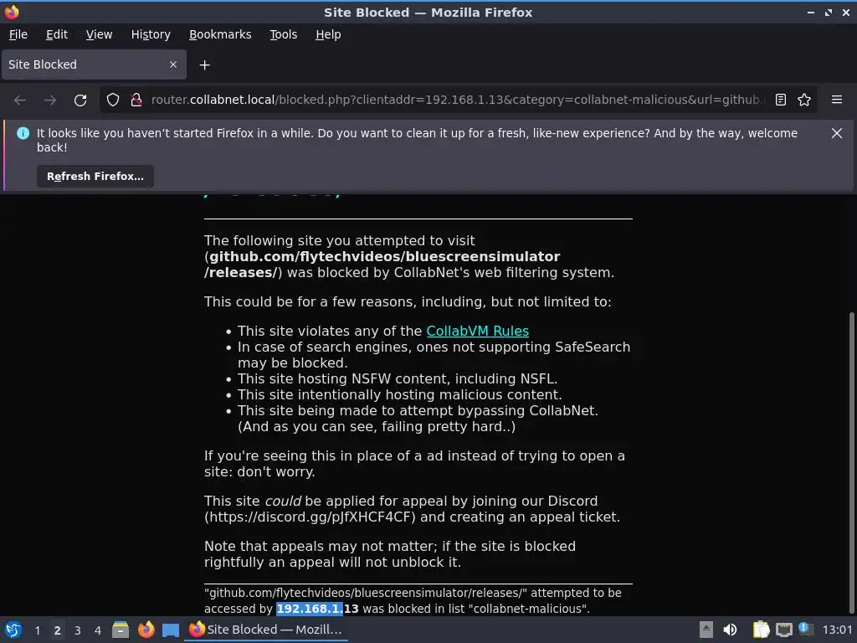Click the Refresh Firefox button
The image size is (857, 643).
pyautogui.click(x=95, y=177)
